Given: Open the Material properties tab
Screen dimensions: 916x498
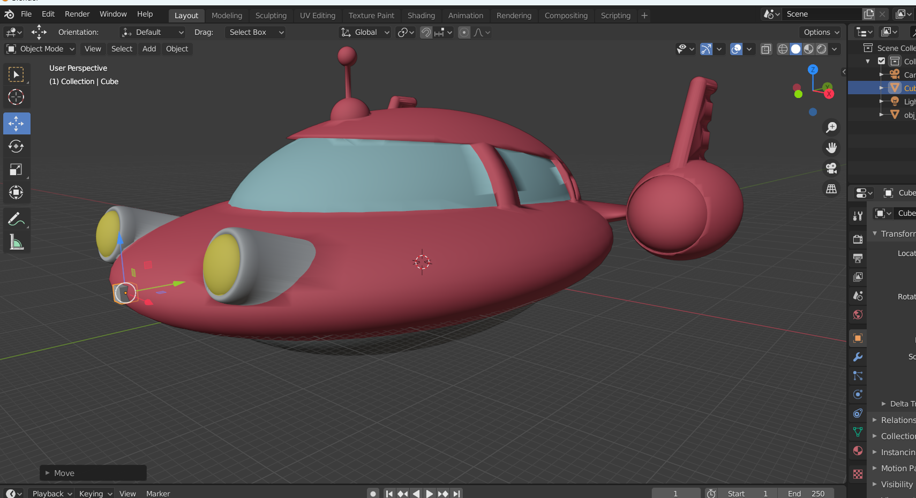Looking at the screenshot, I should point(858,451).
